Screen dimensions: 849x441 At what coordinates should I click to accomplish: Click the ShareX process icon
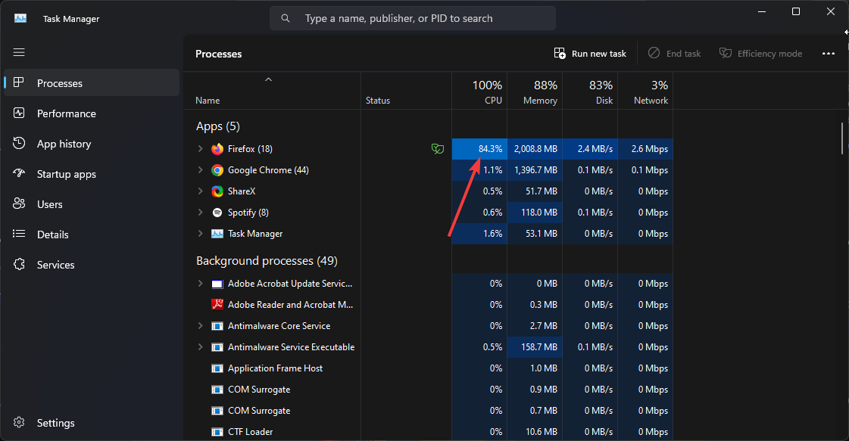pos(217,191)
